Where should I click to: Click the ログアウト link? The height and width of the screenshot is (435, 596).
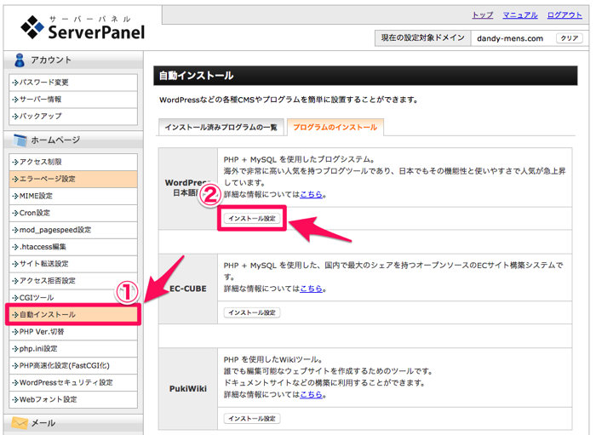click(564, 15)
